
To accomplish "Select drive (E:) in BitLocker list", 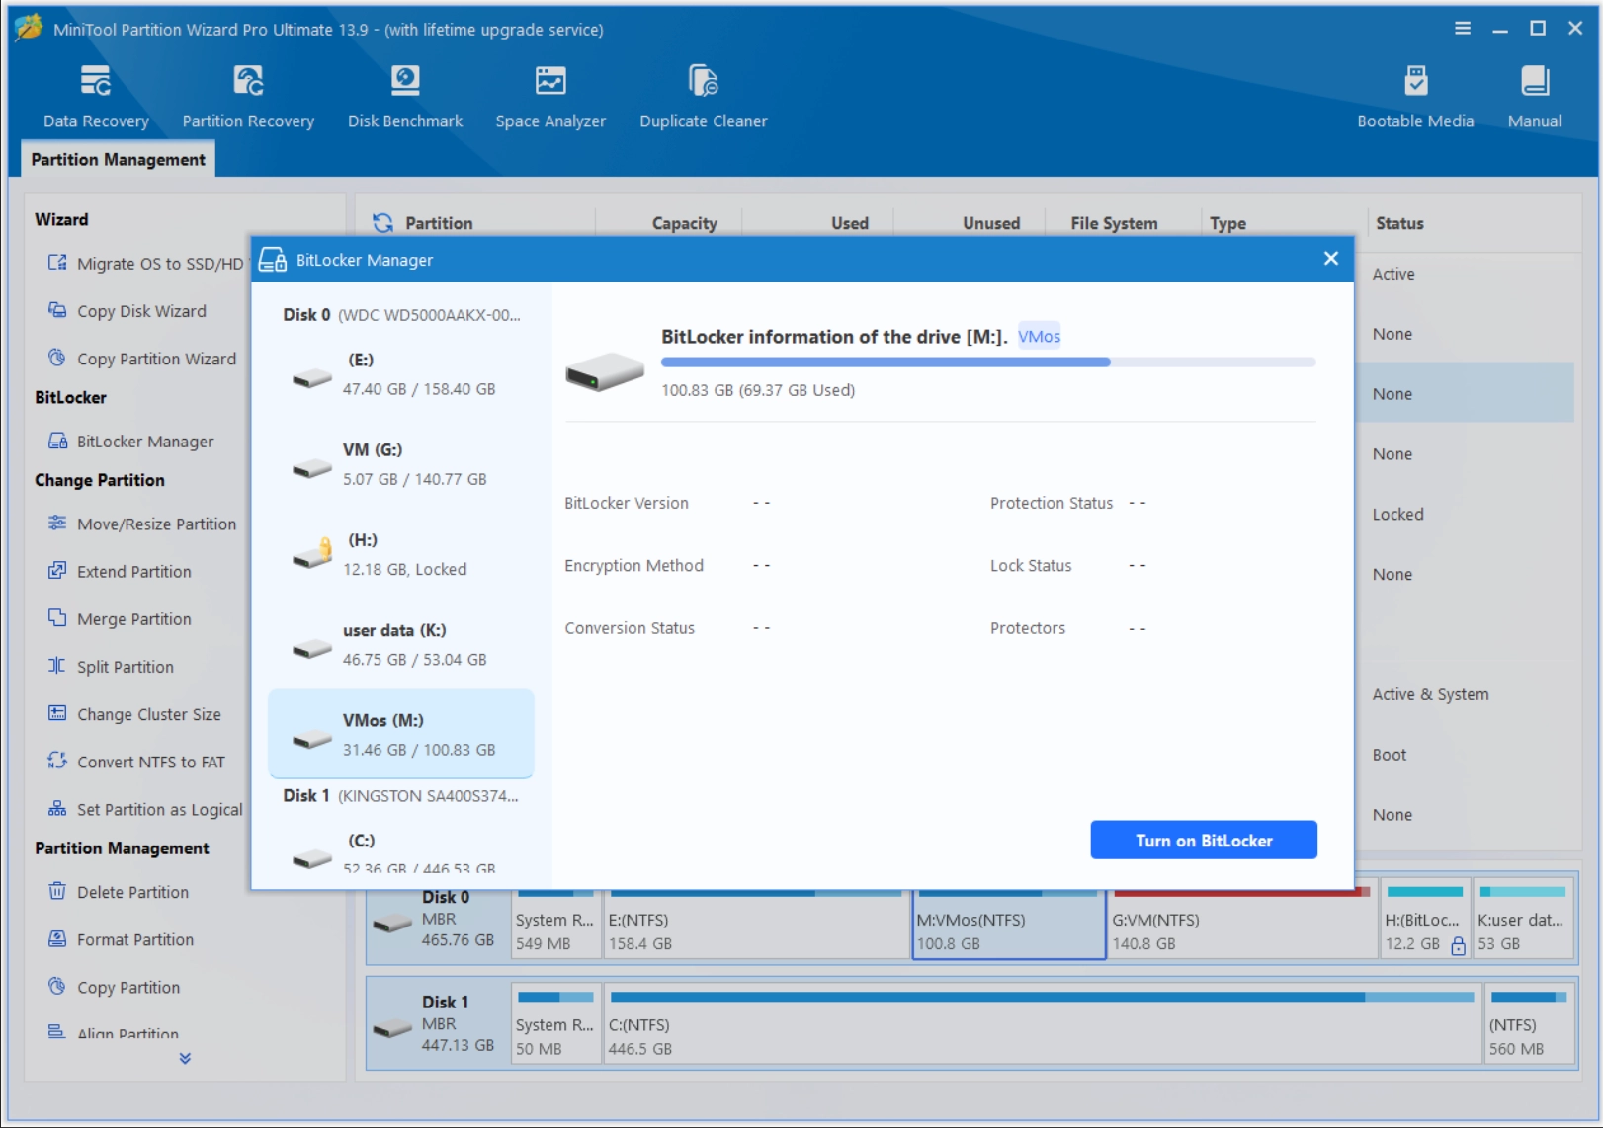I will [x=401, y=374].
